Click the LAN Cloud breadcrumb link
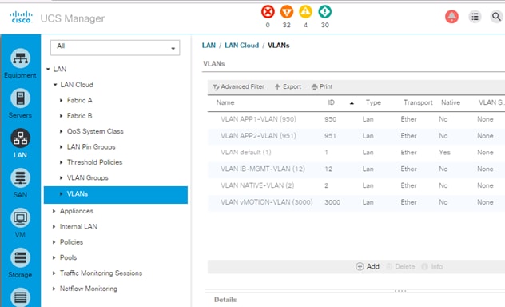Viewport: 505px width, 307px height. coord(241,46)
